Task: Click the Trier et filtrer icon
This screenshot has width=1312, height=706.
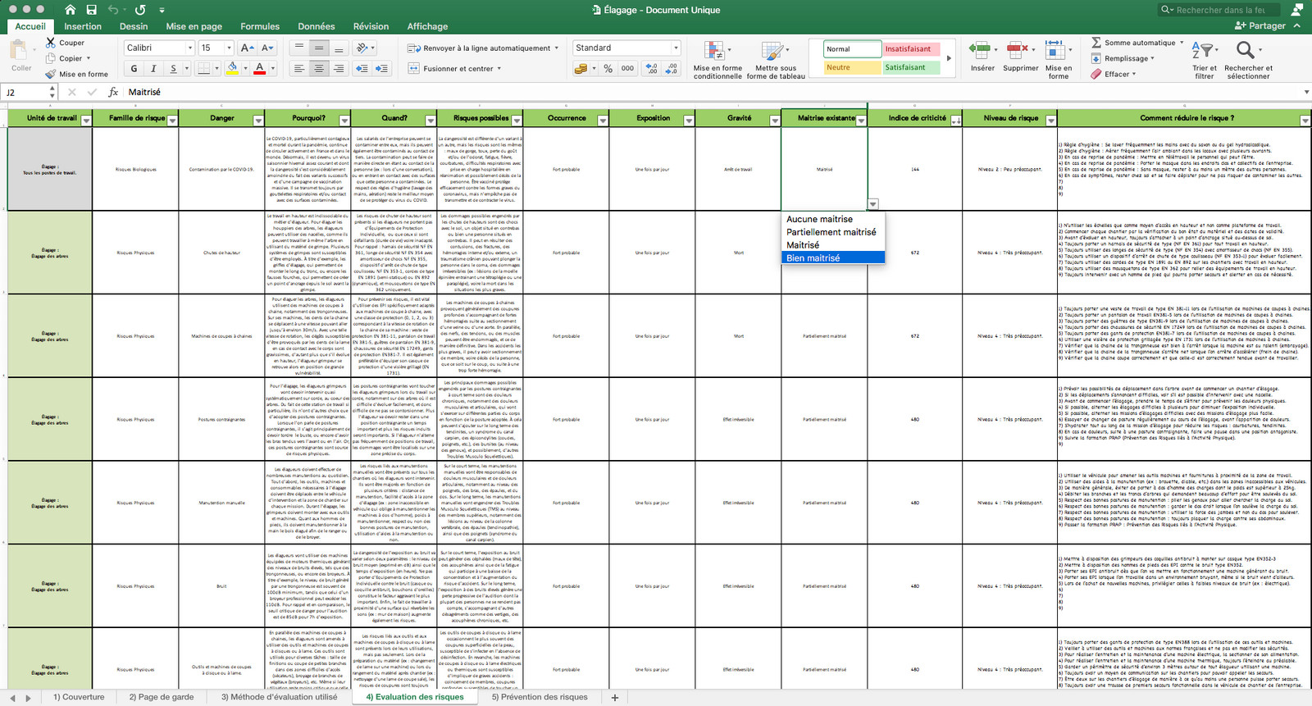Action: [1204, 51]
